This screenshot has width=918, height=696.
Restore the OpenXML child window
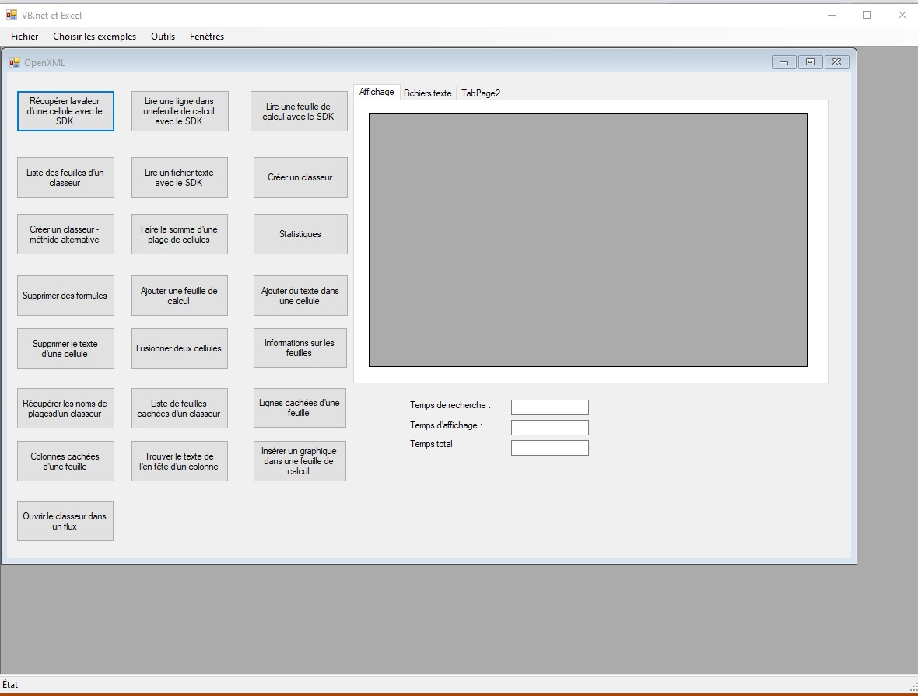[x=810, y=62]
